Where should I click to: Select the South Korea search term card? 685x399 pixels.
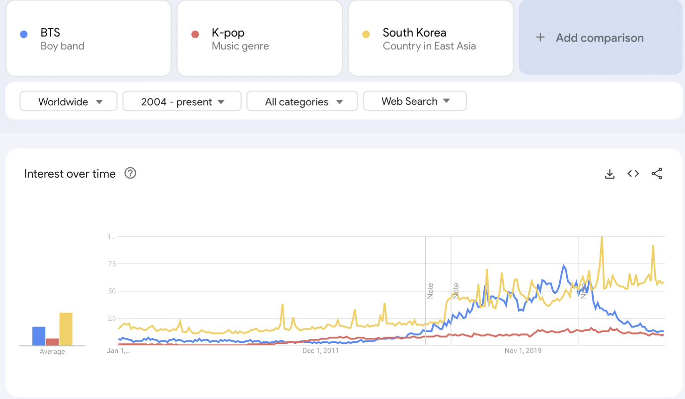click(431, 39)
